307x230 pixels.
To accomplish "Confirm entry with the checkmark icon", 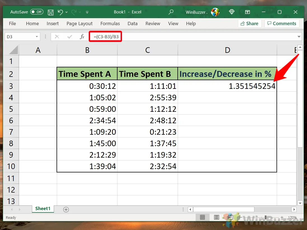I will (70, 36).
